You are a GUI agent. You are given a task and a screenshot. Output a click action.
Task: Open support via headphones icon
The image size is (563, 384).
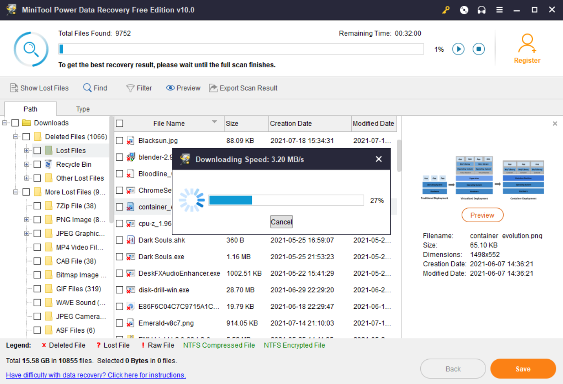coord(482,10)
